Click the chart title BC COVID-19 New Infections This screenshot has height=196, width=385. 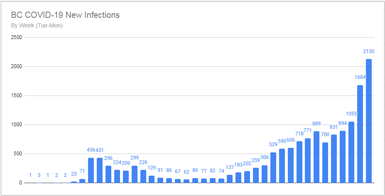click(x=65, y=15)
